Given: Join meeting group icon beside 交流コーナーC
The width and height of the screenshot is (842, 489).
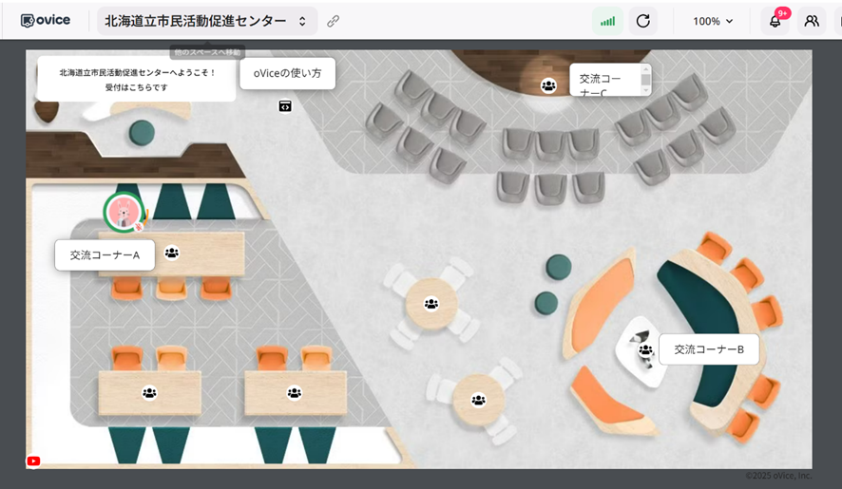Looking at the screenshot, I should pyautogui.click(x=548, y=85).
